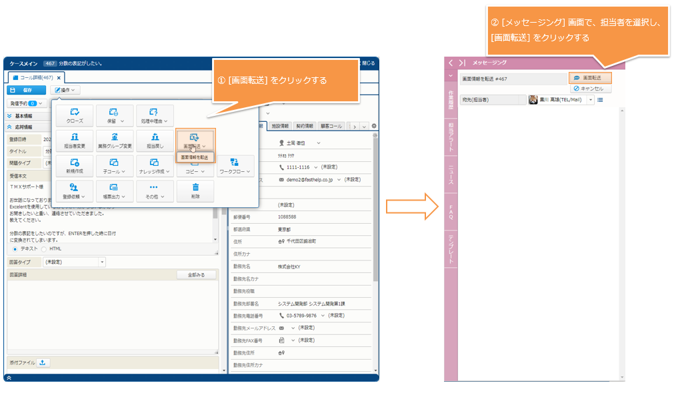
Task: Click the 担当戻し icon
Action: click(154, 137)
